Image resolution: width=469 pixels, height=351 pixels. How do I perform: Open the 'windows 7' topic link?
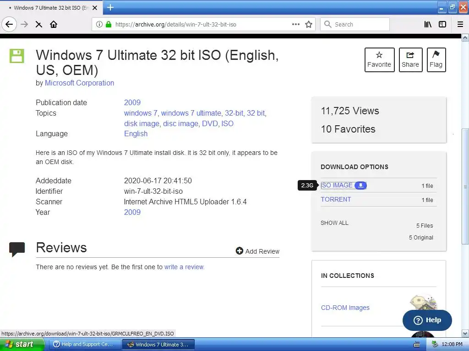click(x=141, y=113)
